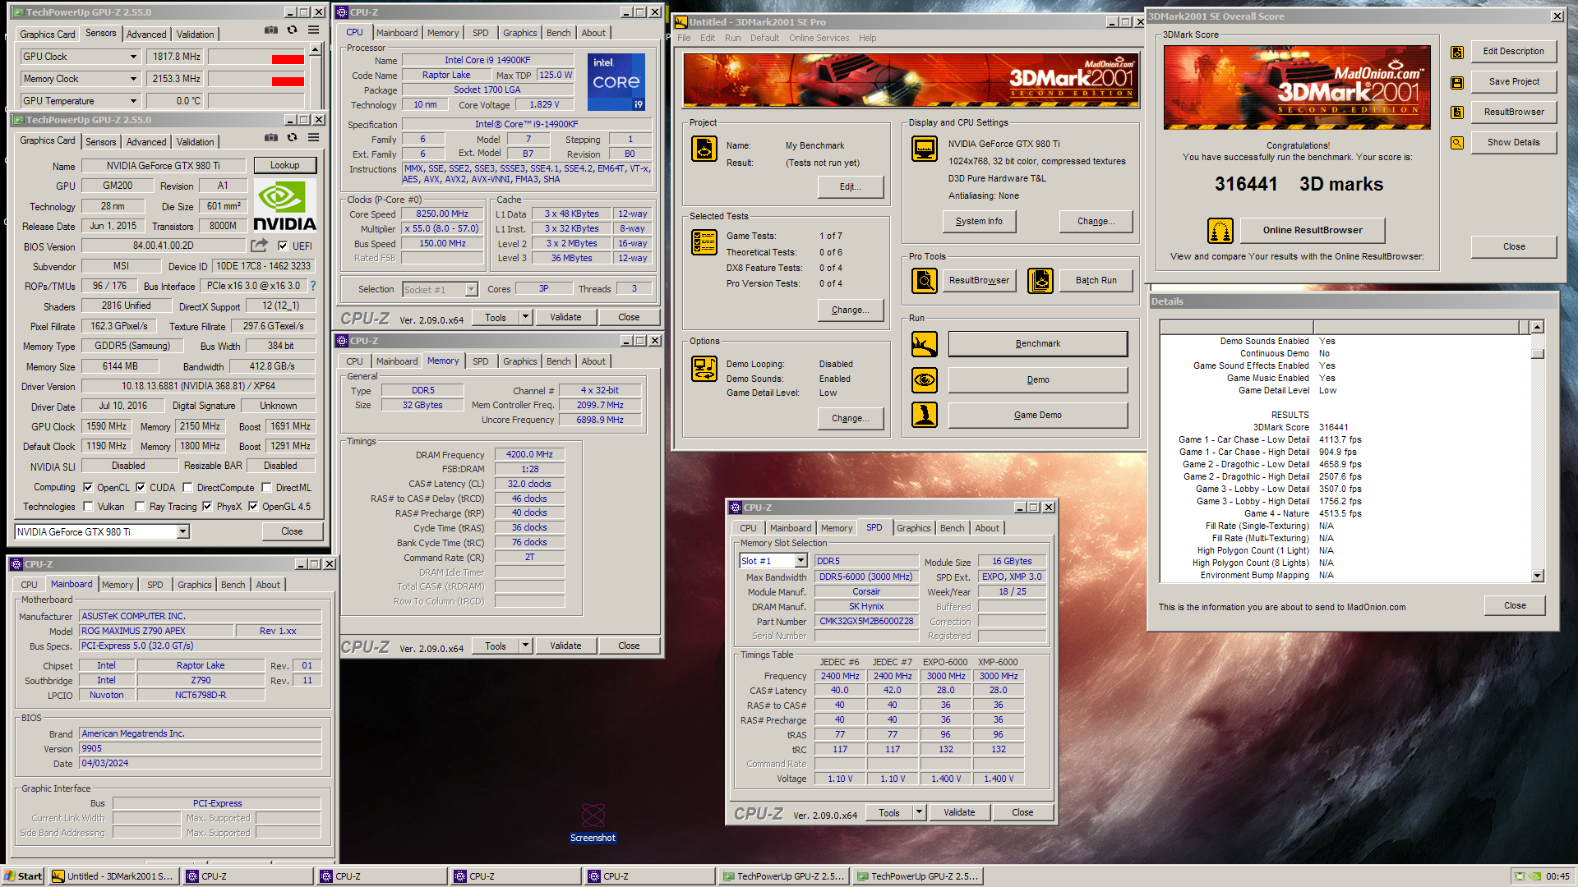Toggle the Vulkan checkbox

tap(88, 506)
